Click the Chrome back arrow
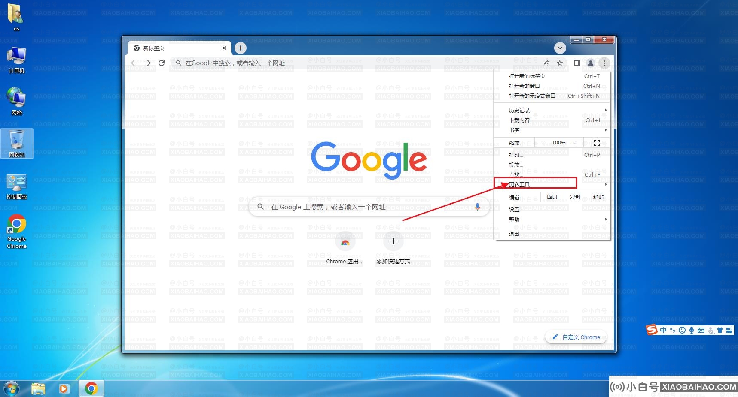The image size is (738, 397). tap(134, 63)
